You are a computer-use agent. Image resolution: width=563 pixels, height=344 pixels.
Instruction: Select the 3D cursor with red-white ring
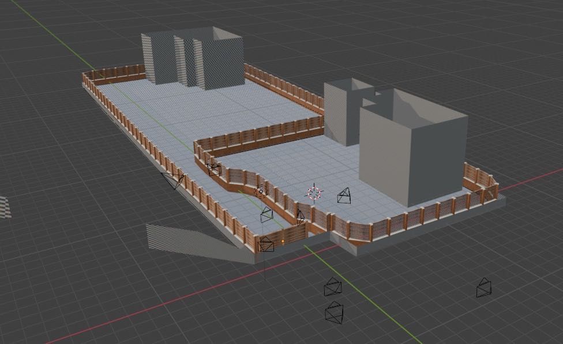pyautogui.click(x=314, y=192)
